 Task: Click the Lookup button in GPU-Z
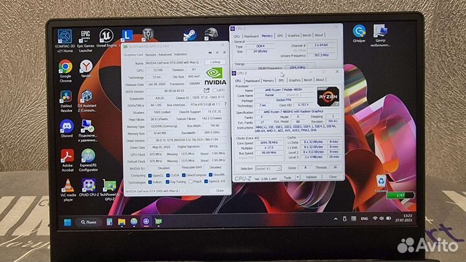(215, 62)
